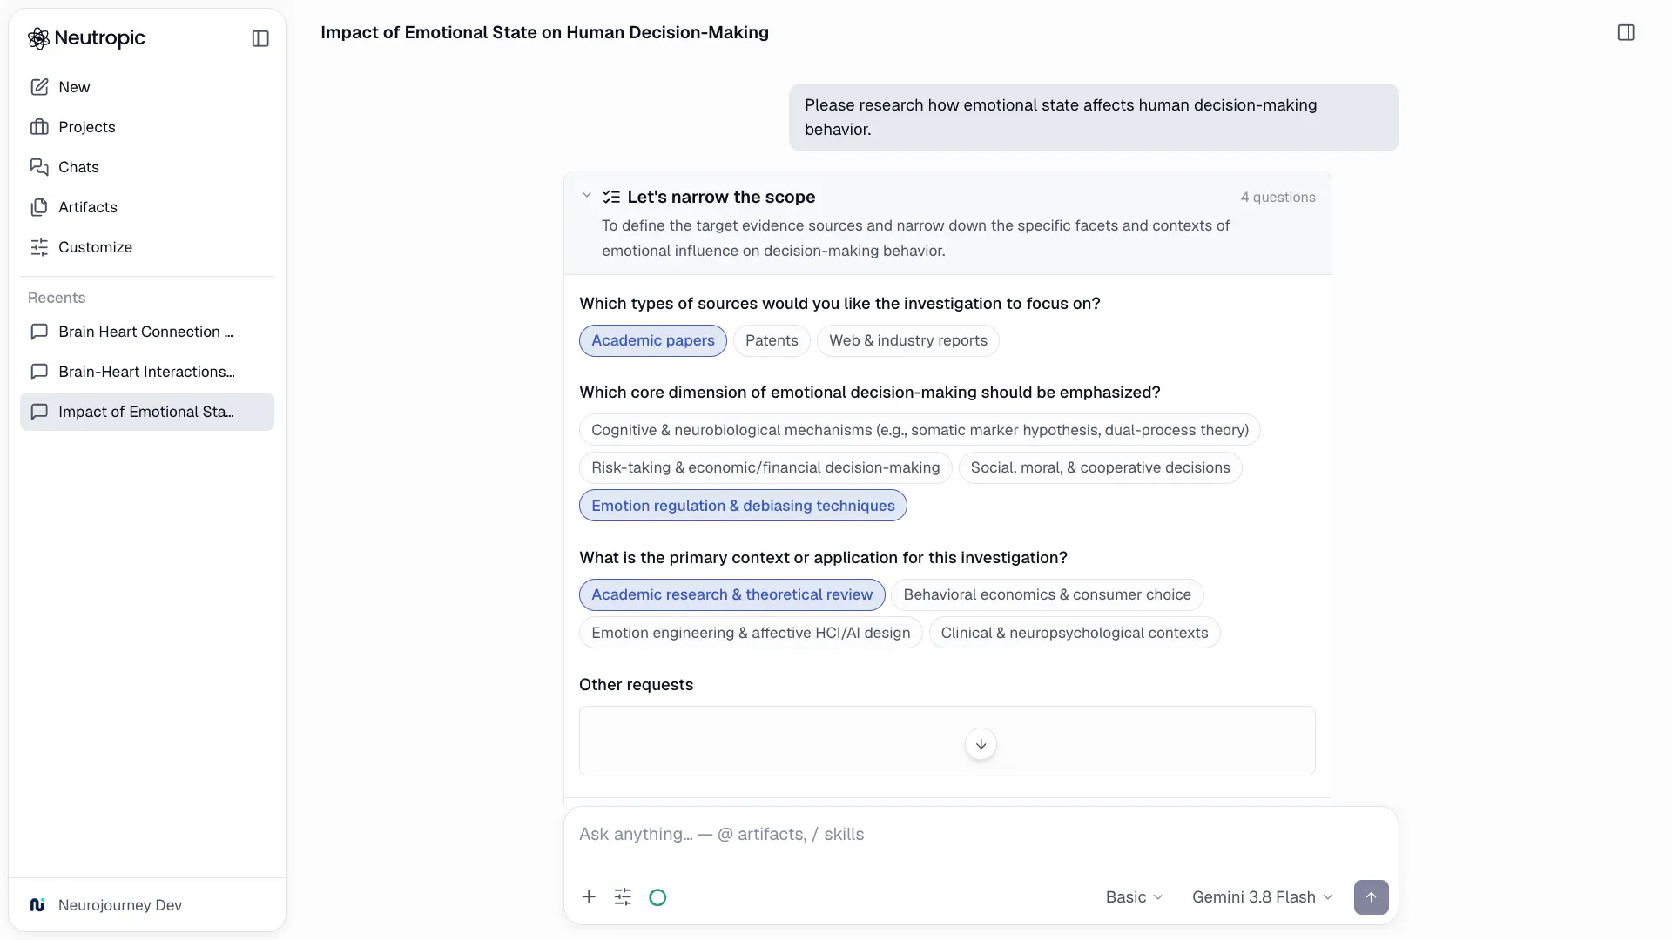1672x940 pixels.
Task: Click chat icon beside Brain Heart Connection
Action: click(x=39, y=332)
